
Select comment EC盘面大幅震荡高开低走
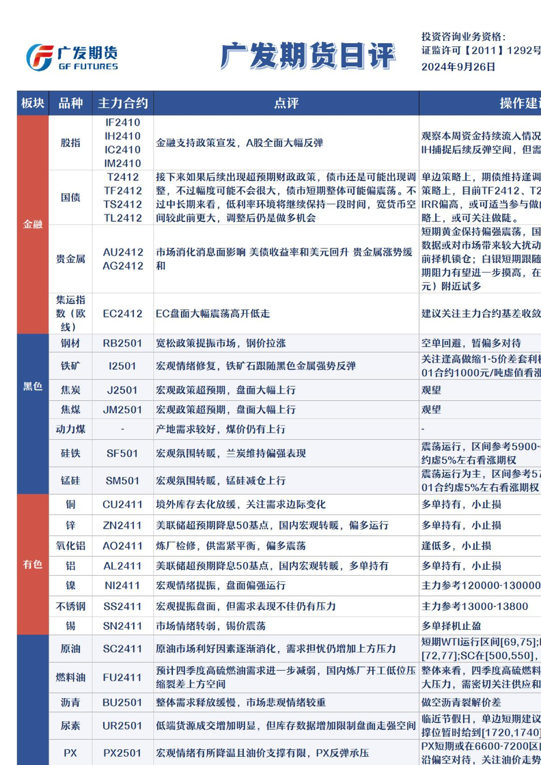point(213,314)
